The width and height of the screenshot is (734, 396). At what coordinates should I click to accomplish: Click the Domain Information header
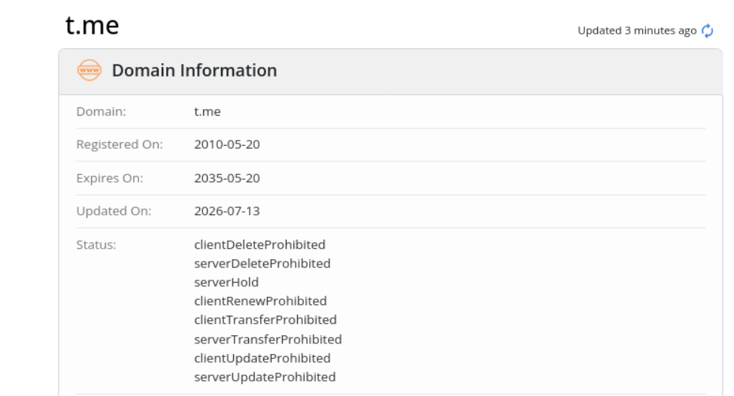click(194, 71)
